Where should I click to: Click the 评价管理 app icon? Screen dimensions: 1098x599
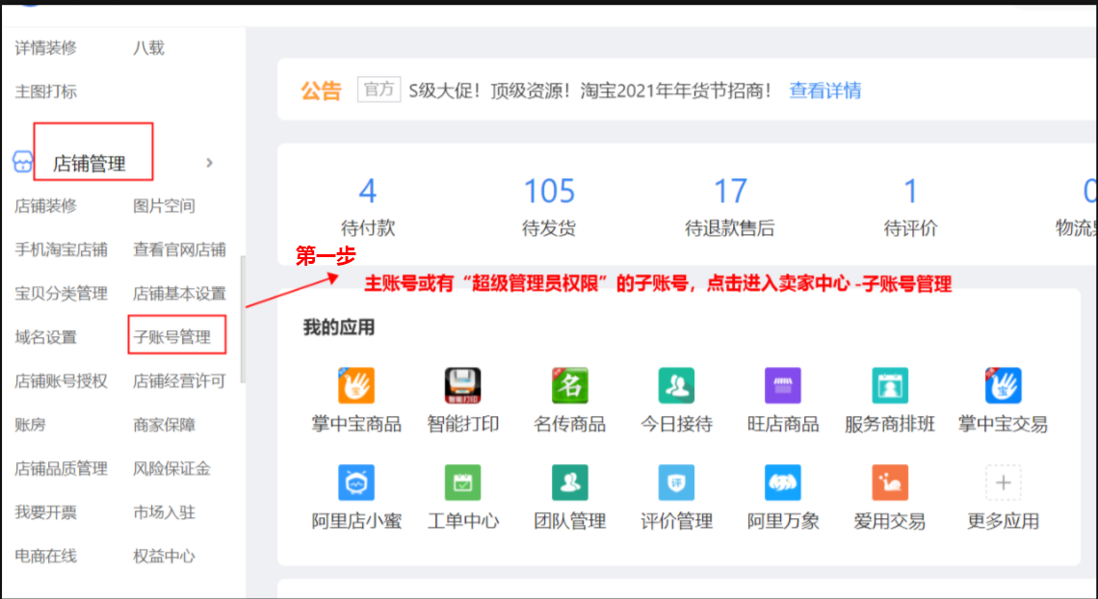(x=676, y=482)
